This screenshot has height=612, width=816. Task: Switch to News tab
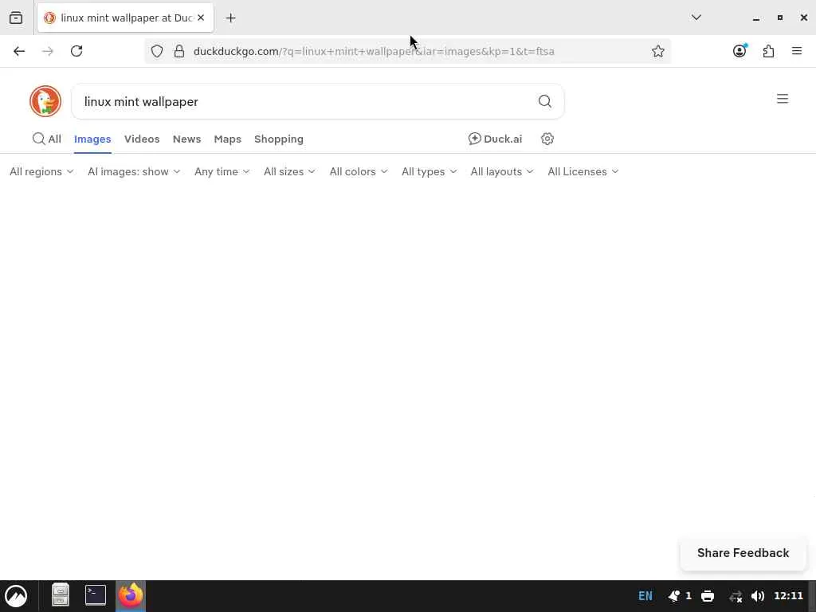[x=186, y=139]
